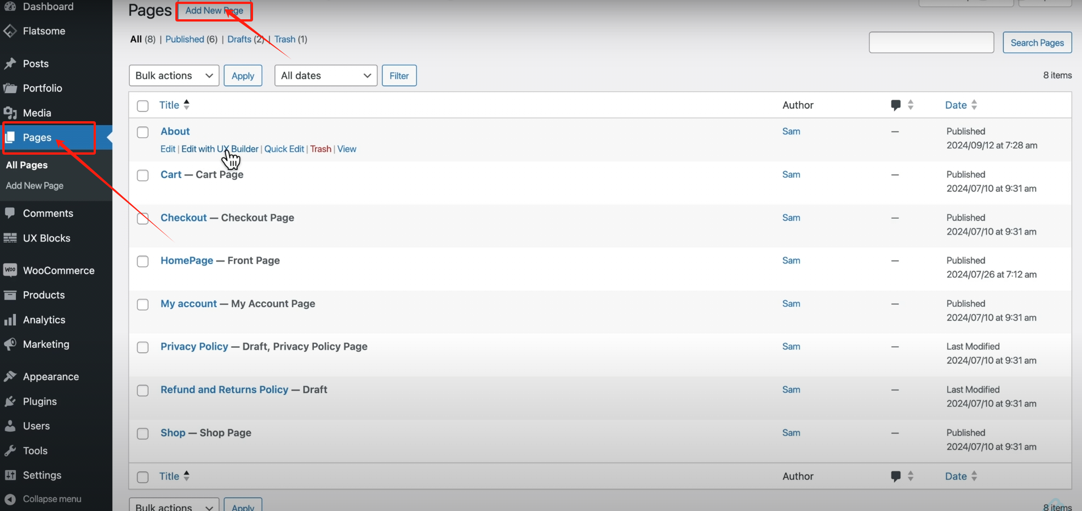Viewport: 1082px width, 511px height.
Task: Expand the All dates dropdown
Action: coord(326,76)
